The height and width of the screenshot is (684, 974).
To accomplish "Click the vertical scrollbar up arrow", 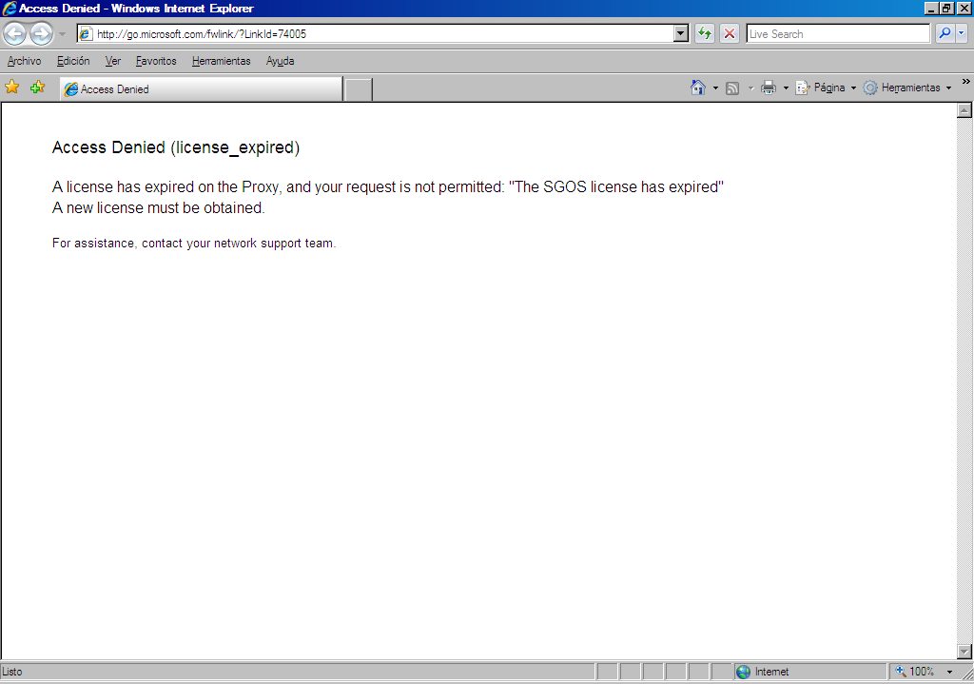I will pyautogui.click(x=964, y=111).
